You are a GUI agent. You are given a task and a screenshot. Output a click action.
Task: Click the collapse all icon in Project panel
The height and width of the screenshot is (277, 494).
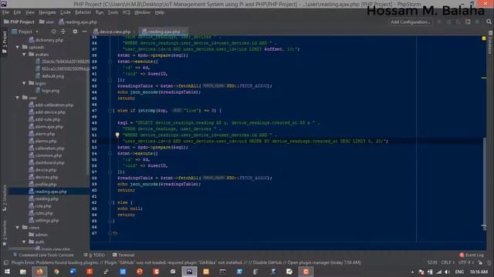click(63, 32)
